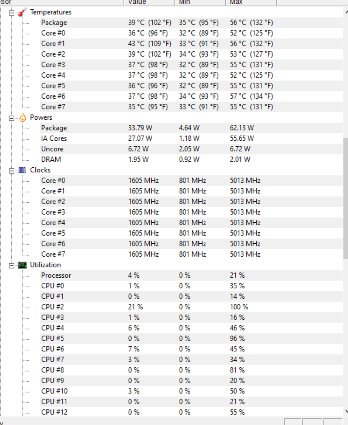Select the IA Cores power row
348x425 pixels.
[54, 138]
